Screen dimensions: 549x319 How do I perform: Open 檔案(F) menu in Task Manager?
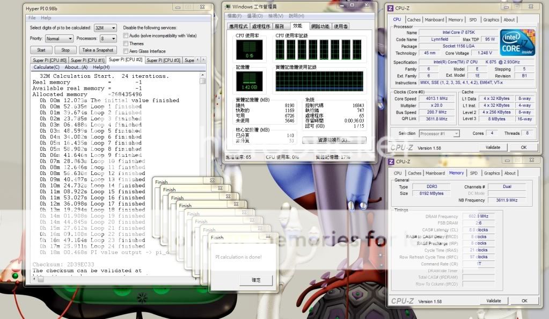[235, 16]
